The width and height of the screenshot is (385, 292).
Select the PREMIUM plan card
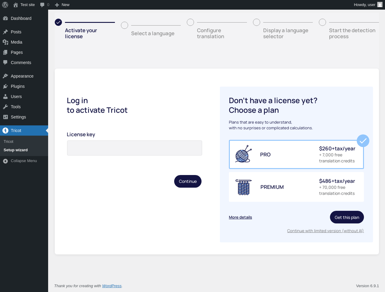pyautogui.click(x=296, y=187)
